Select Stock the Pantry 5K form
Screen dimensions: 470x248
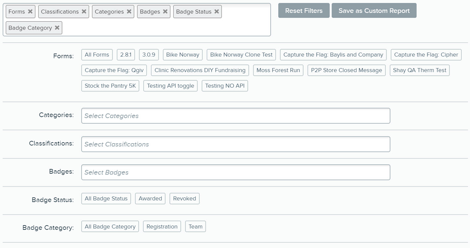(x=110, y=86)
